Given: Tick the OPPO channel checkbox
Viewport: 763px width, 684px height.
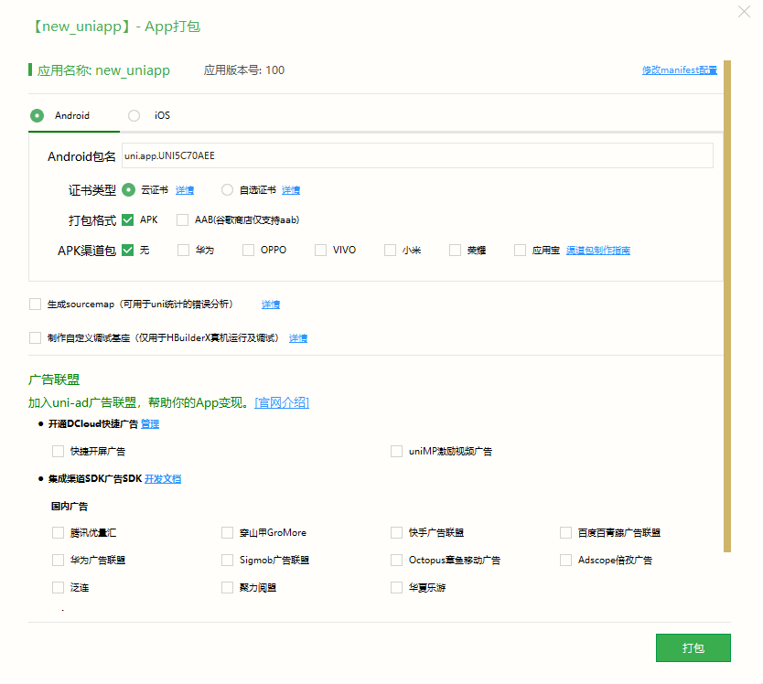Looking at the screenshot, I should (x=248, y=250).
